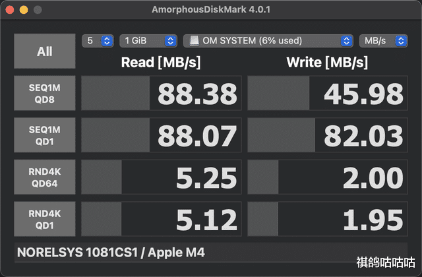The width and height of the screenshot is (422, 277).
Task: Choose a disk from OM SYSTEM dropdown
Action: [268, 41]
